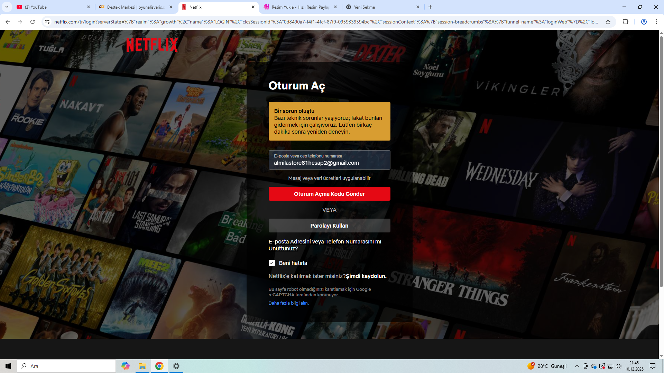Open a new browser tab
This screenshot has height=373, width=664.
click(430, 7)
